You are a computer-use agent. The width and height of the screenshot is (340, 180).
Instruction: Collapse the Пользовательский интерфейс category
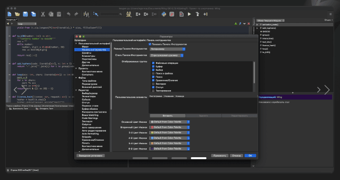76,44
